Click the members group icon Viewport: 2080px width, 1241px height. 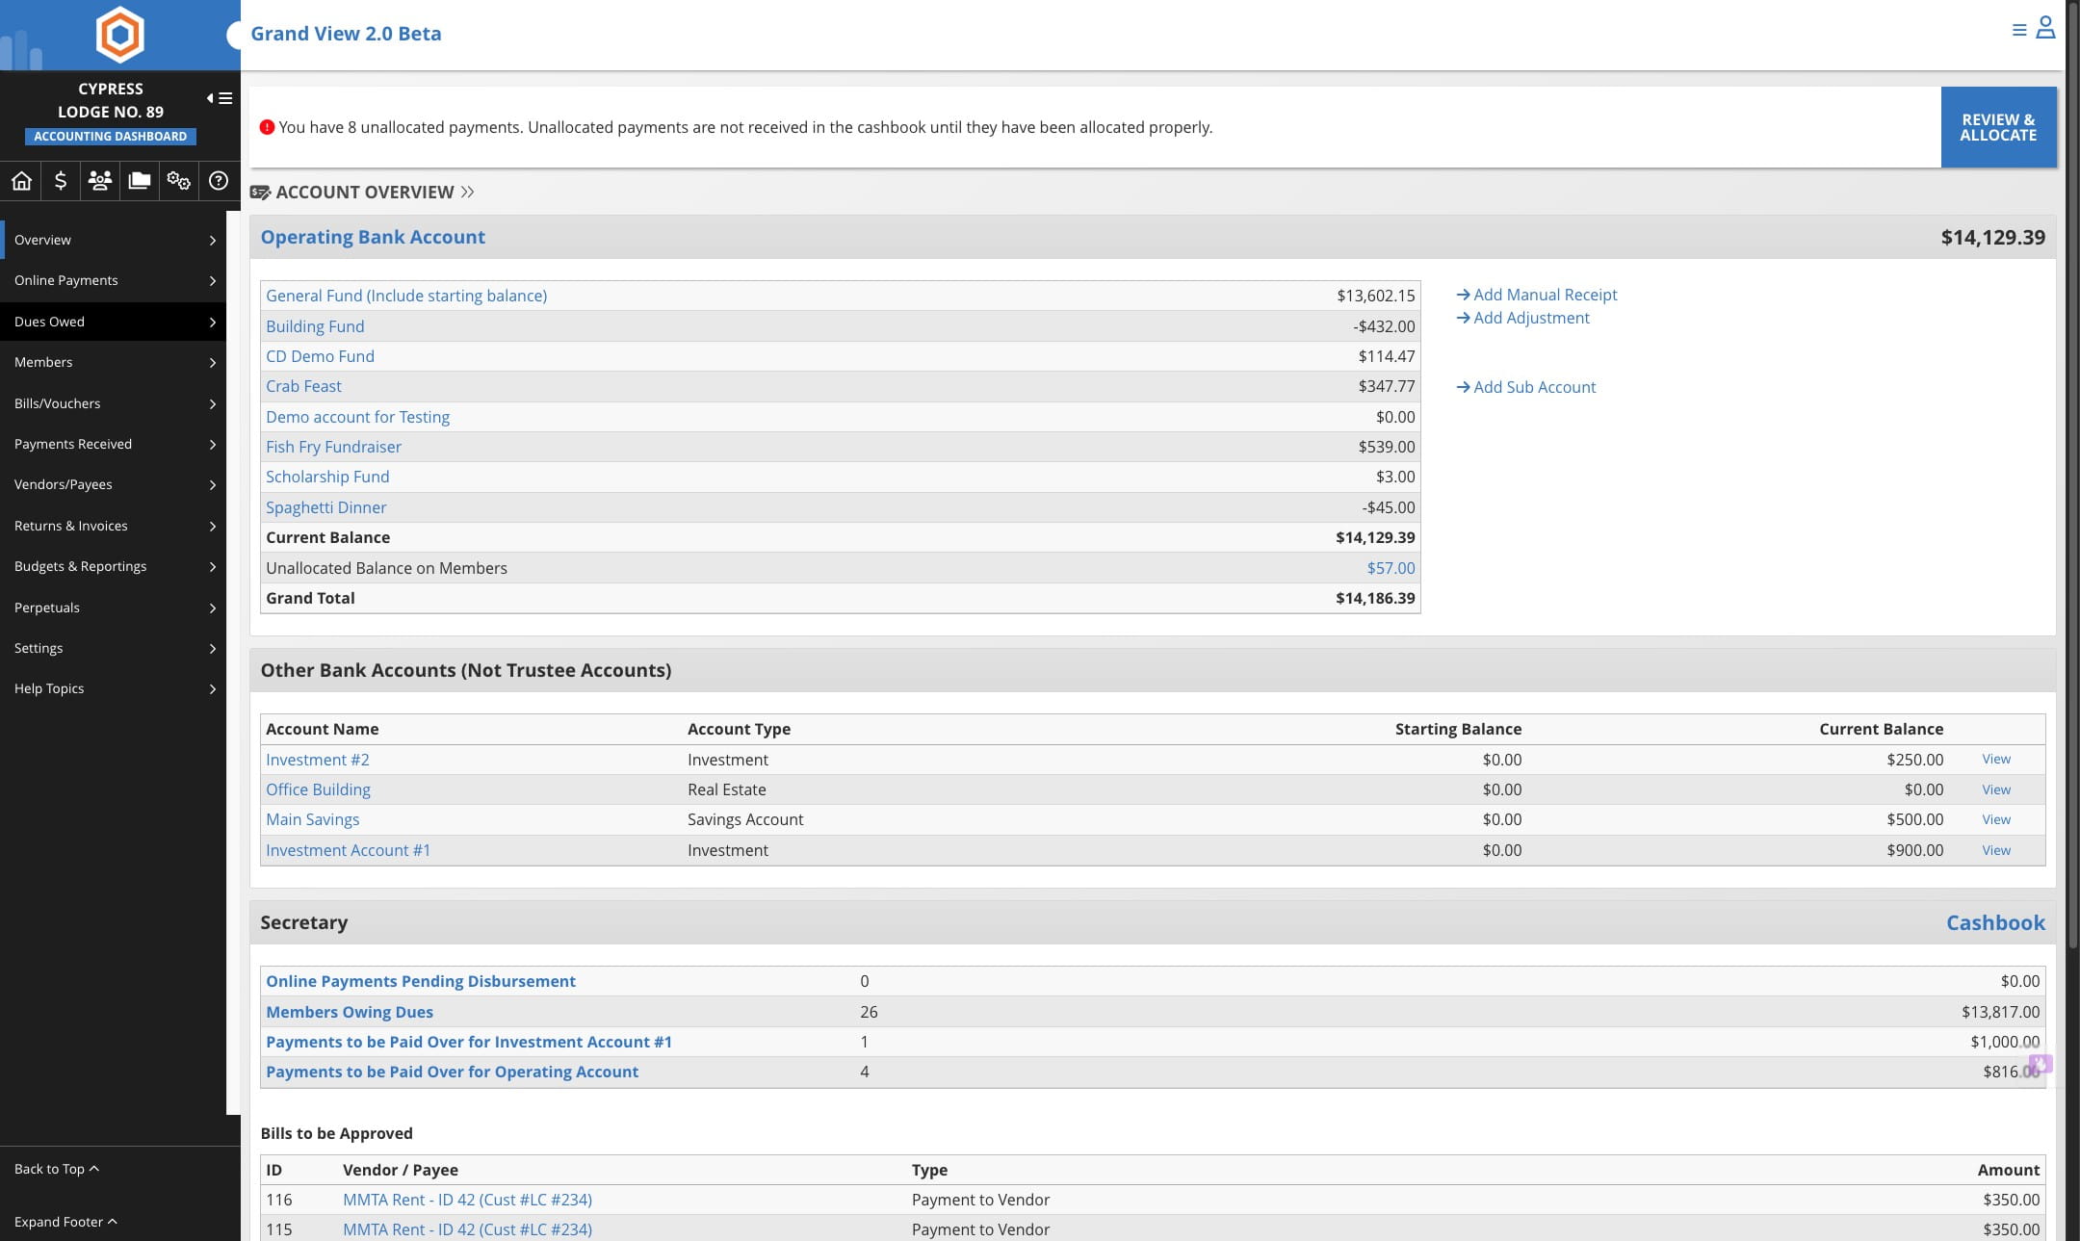(100, 181)
